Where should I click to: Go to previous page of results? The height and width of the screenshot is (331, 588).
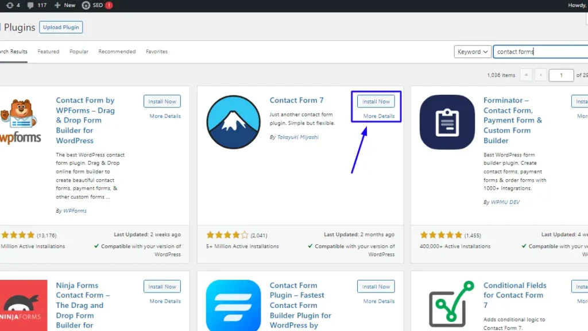pyautogui.click(x=541, y=75)
